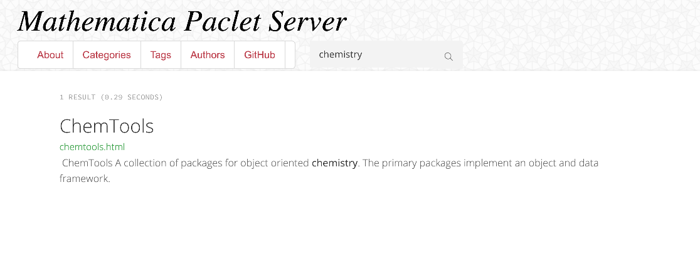Click the word framework in the description
The height and width of the screenshot is (272, 700).
85,179
